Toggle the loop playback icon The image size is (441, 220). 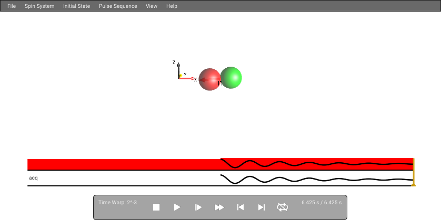click(283, 207)
